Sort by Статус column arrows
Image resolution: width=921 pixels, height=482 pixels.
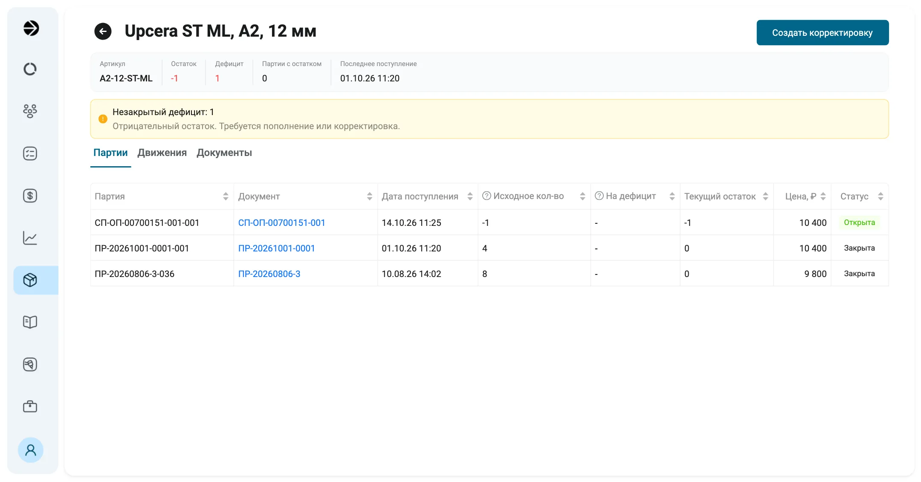[880, 196]
